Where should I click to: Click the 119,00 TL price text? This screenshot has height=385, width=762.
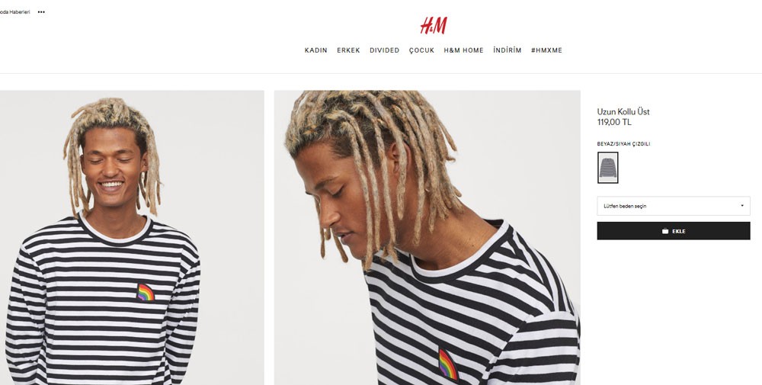click(x=614, y=122)
